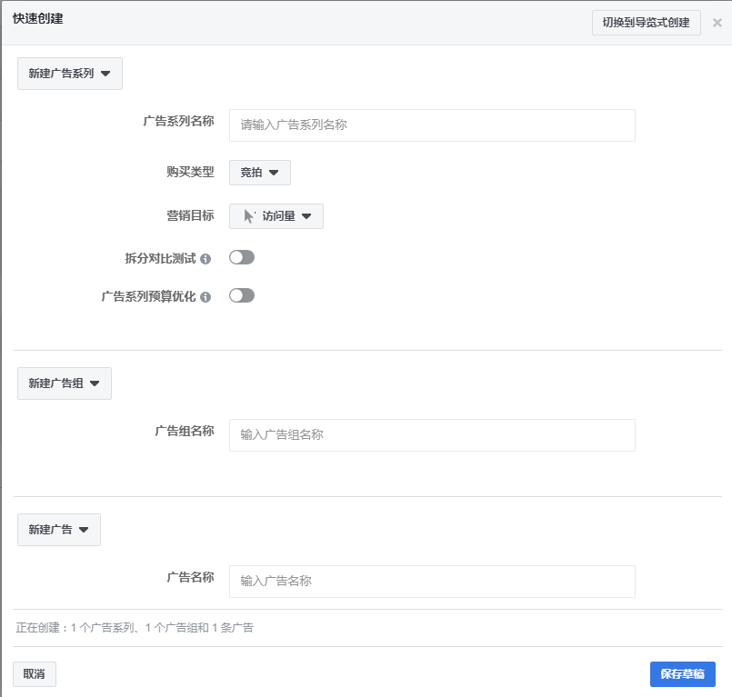Open the 新建广告系列 dropdown
This screenshot has width=732, height=697.
pos(69,74)
